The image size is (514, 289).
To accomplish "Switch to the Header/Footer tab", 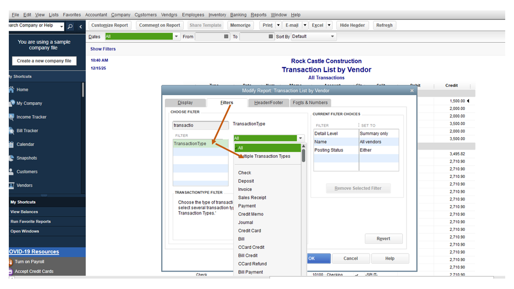I will (269, 102).
